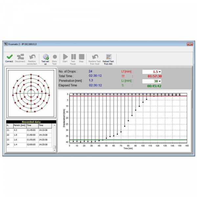Click the N. column header
Viewport: 197px width, 197px height.
click(10, 125)
